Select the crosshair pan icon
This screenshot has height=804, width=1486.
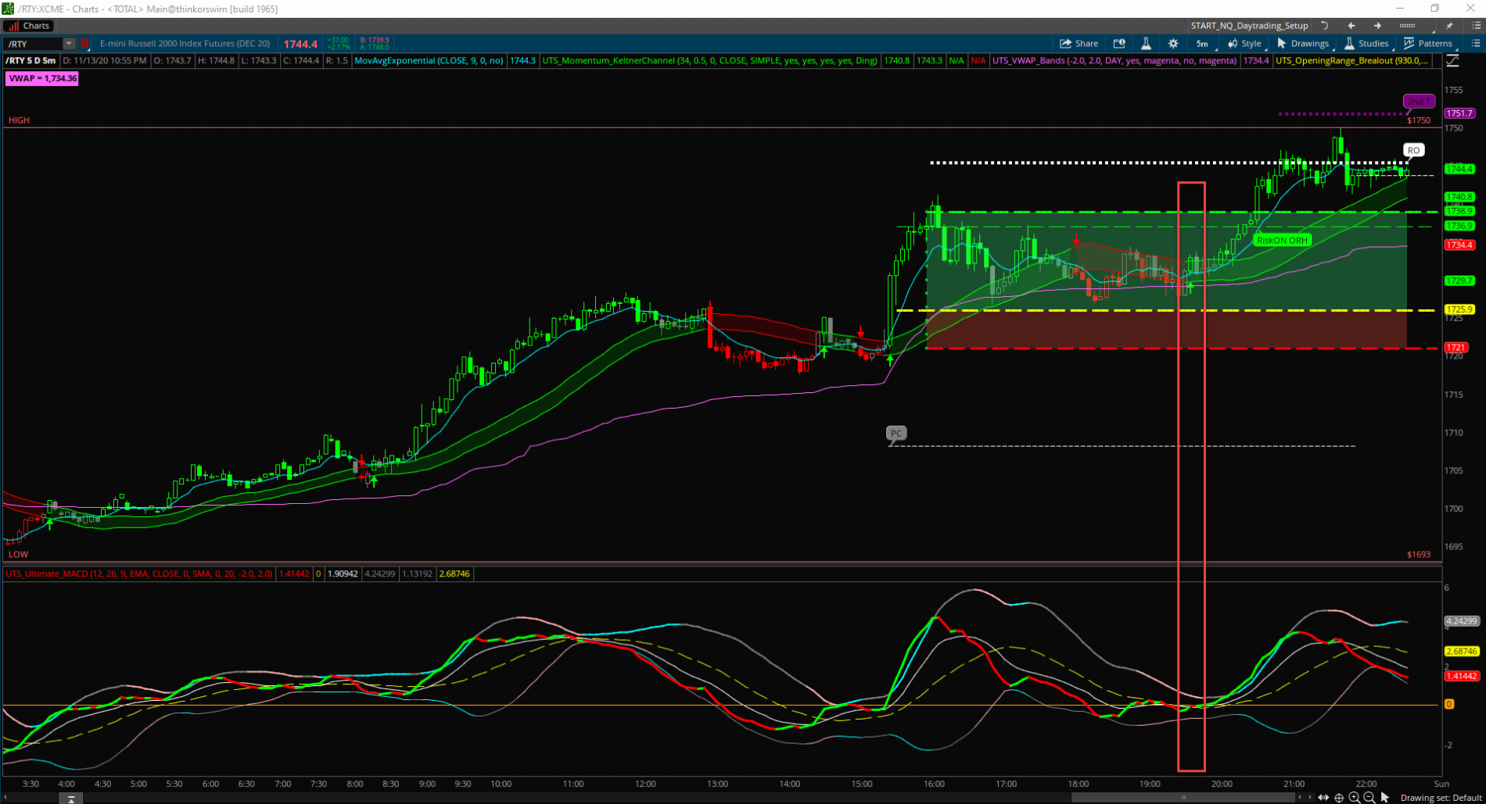(1339, 798)
